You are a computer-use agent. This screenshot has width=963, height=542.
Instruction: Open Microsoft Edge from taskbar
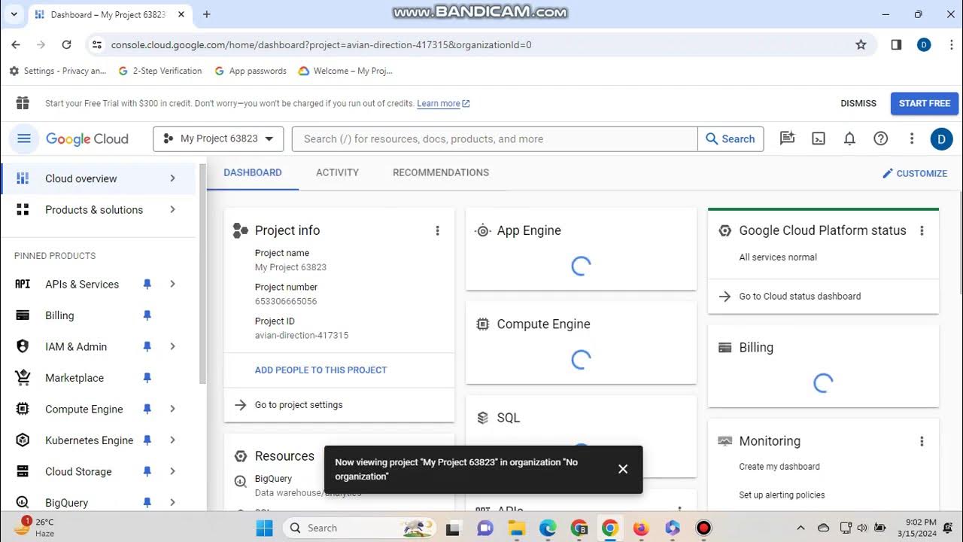click(x=548, y=528)
